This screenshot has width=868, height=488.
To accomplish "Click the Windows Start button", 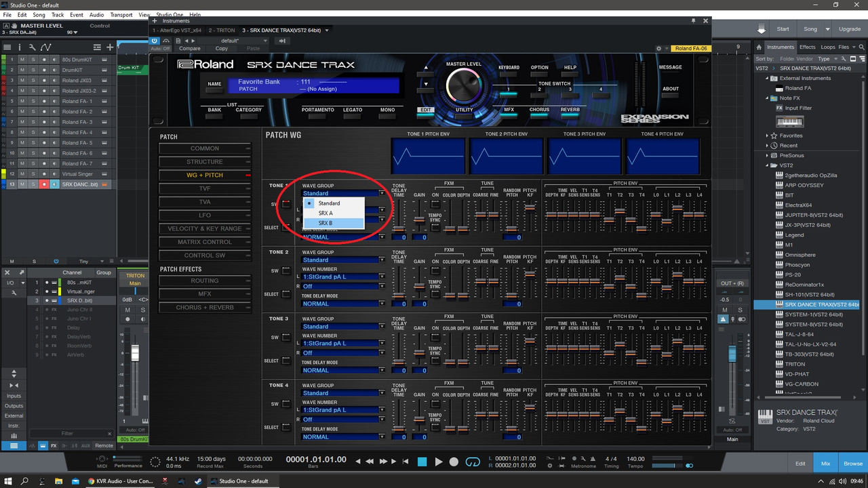I will (7, 481).
